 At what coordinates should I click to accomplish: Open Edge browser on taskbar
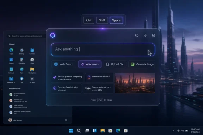(118, 131)
